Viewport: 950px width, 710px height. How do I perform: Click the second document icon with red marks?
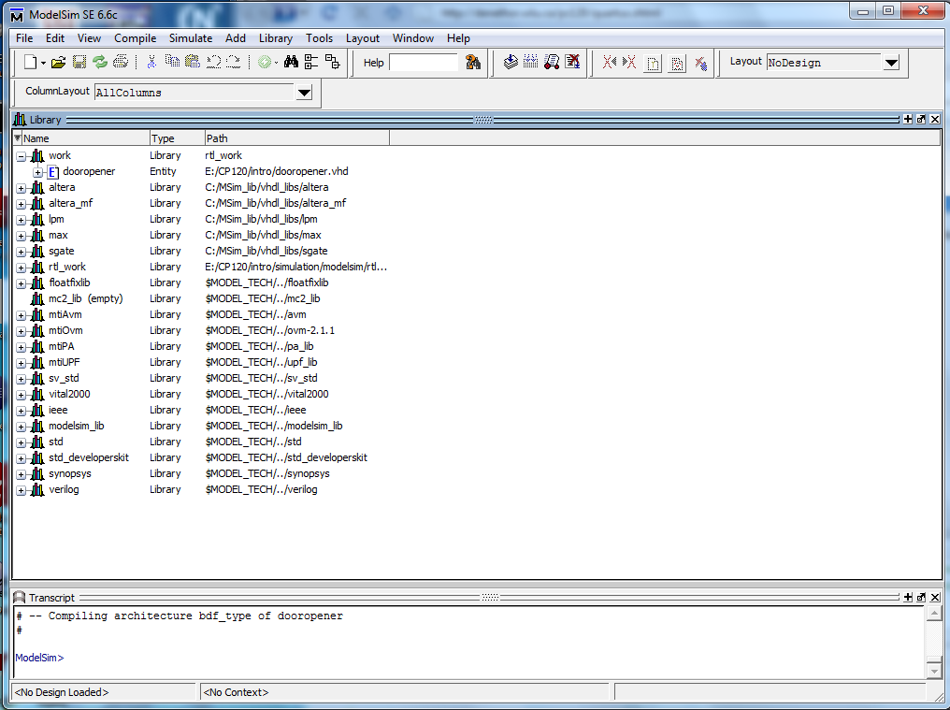677,63
